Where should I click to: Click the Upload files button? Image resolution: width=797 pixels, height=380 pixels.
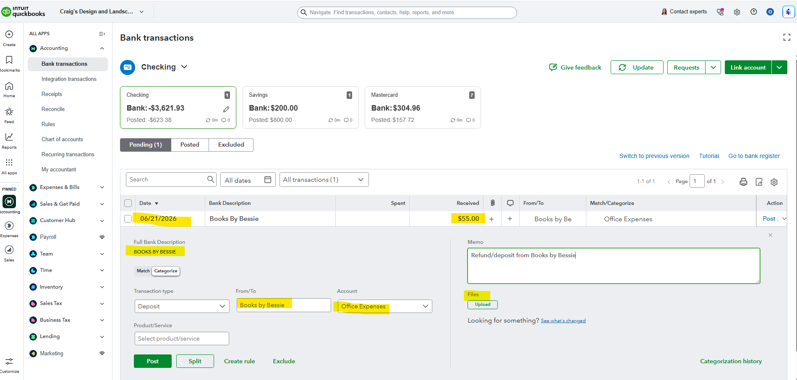click(x=483, y=305)
